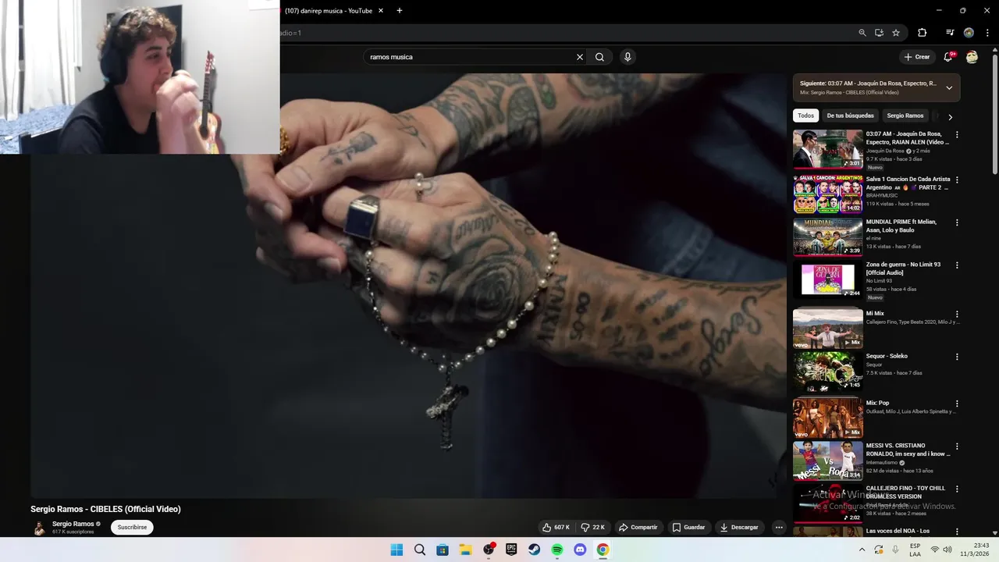
Task: Open a new Chrome tab
Action: (x=400, y=11)
